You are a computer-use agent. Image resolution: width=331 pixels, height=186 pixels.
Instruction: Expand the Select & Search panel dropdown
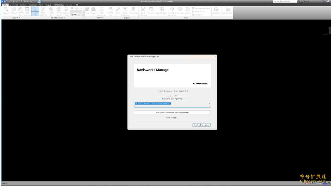[58, 18]
